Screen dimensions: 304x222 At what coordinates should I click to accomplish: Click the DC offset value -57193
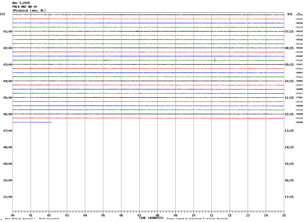pos(299,110)
